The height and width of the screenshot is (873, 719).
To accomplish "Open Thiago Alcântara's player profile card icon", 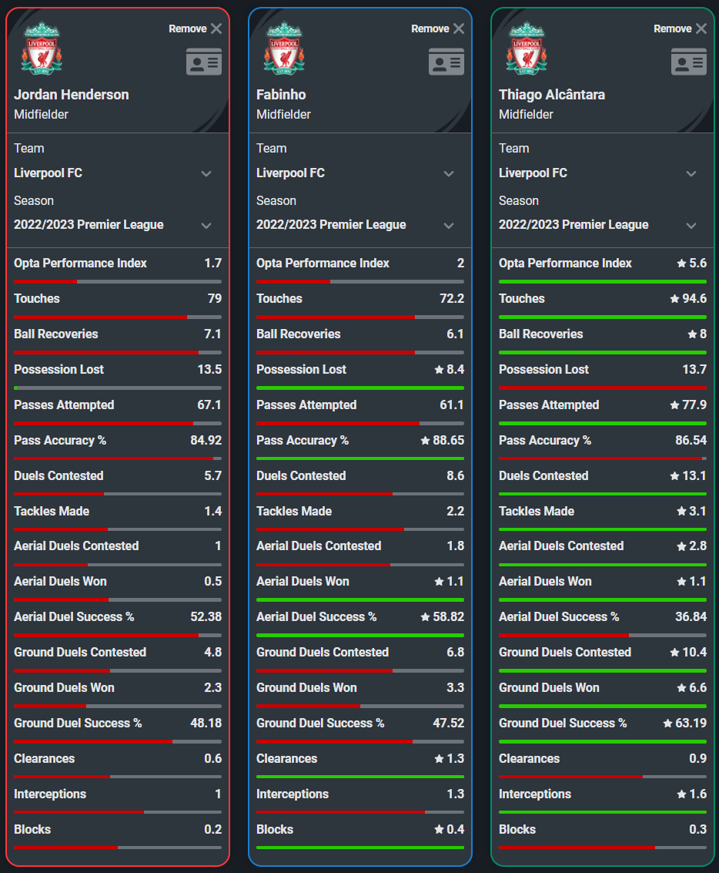I will tap(688, 62).
